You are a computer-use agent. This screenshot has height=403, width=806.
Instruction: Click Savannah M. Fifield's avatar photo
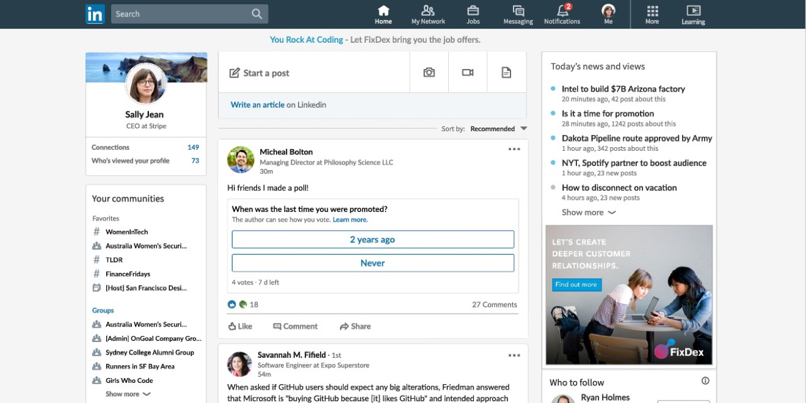(239, 364)
